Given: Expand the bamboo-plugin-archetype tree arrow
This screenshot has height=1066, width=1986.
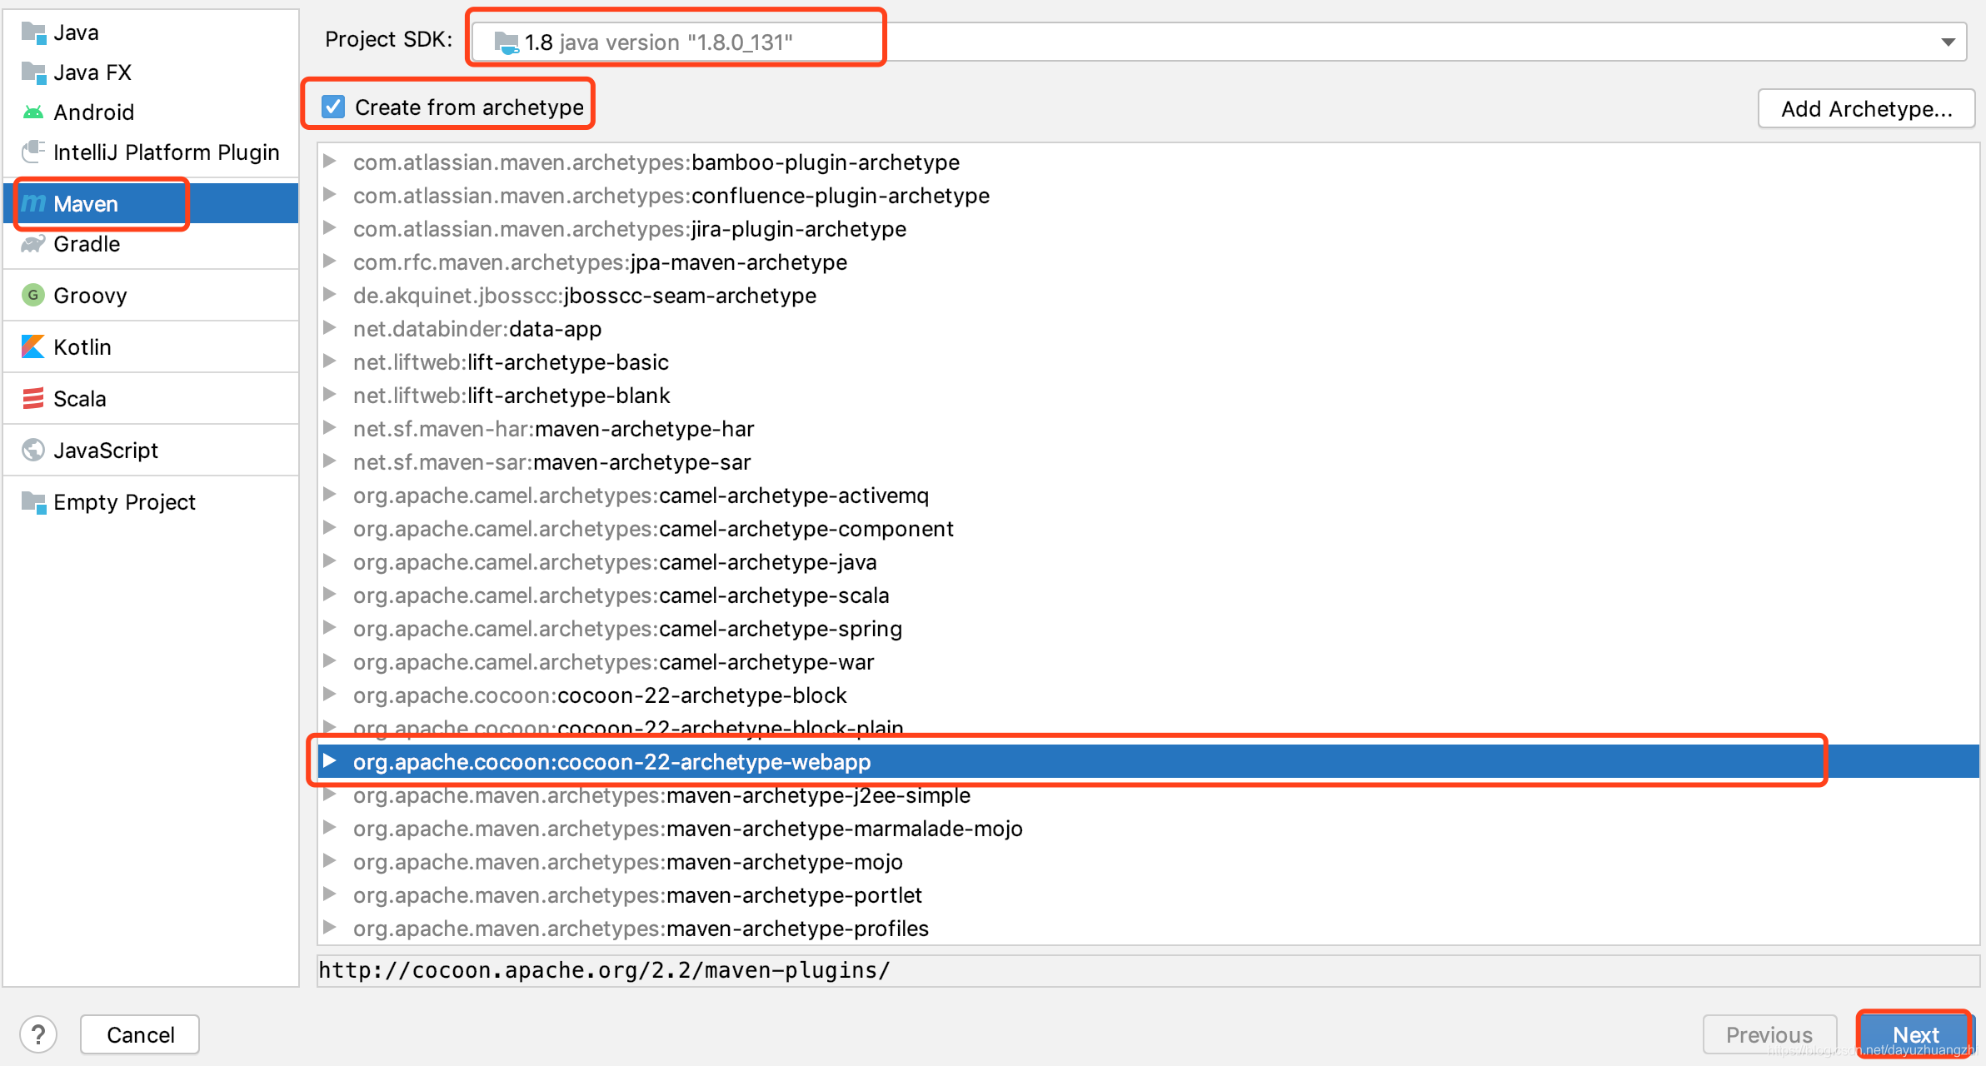Looking at the screenshot, I should (x=330, y=161).
